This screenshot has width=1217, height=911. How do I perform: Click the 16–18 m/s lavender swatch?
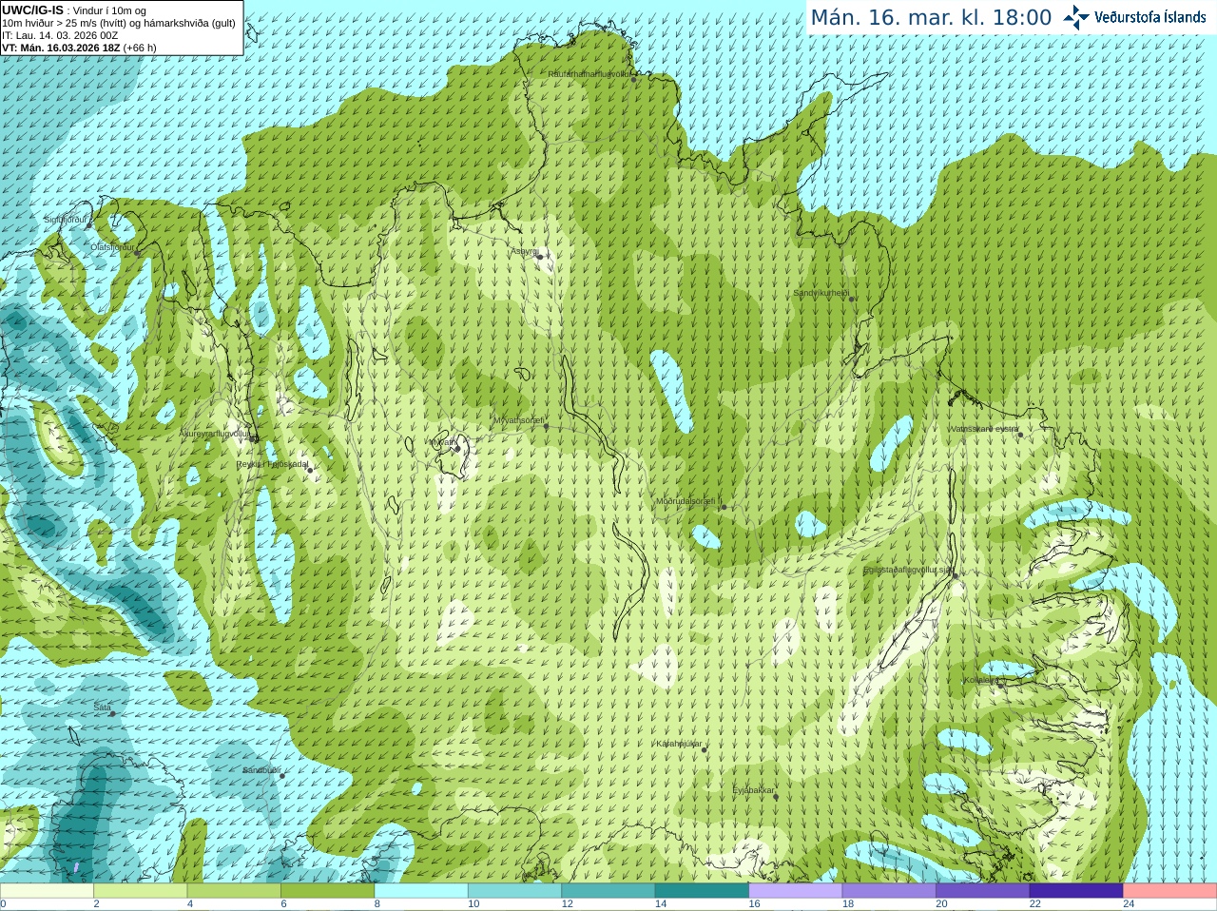(x=796, y=891)
